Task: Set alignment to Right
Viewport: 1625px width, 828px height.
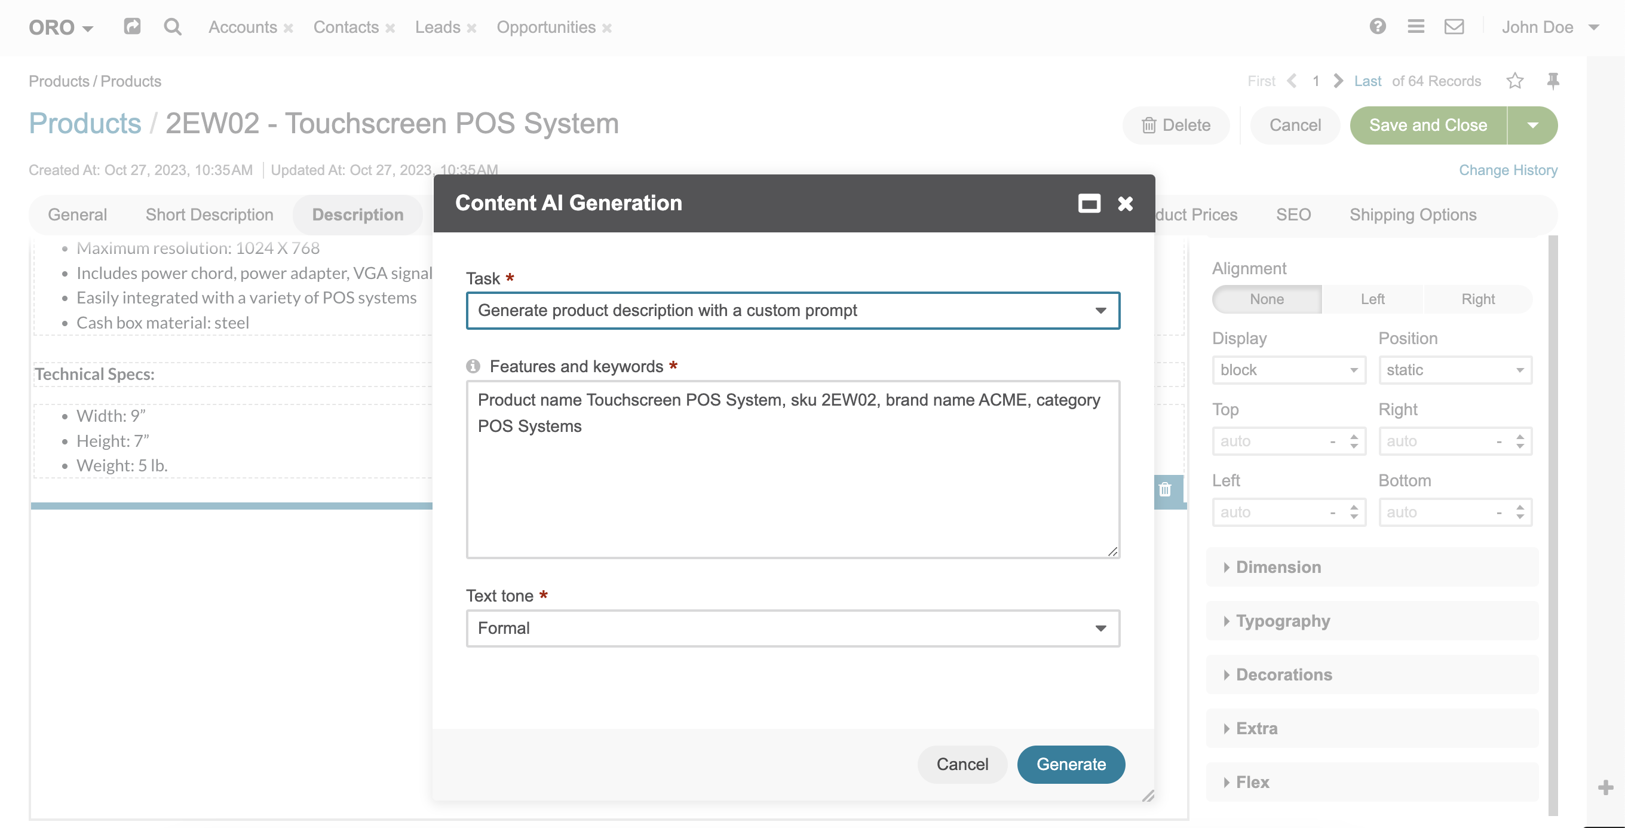Action: (x=1477, y=299)
